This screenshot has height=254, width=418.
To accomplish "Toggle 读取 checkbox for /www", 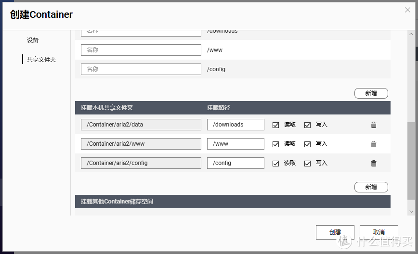I will pos(276,144).
